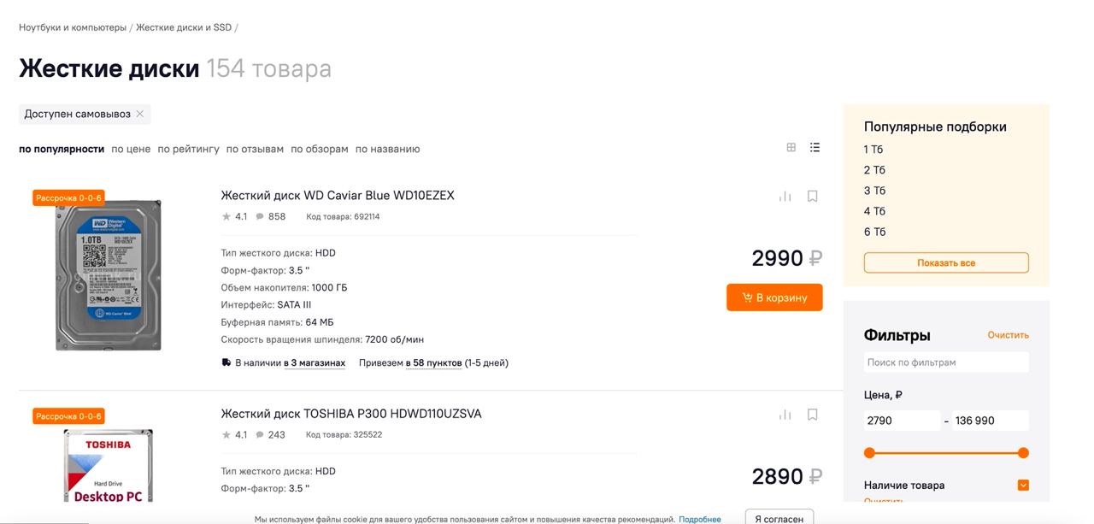The height and width of the screenshot is (524, 1094).
Task: Toggle the 'Наличие товара' checkbox
Action: 1023,486
